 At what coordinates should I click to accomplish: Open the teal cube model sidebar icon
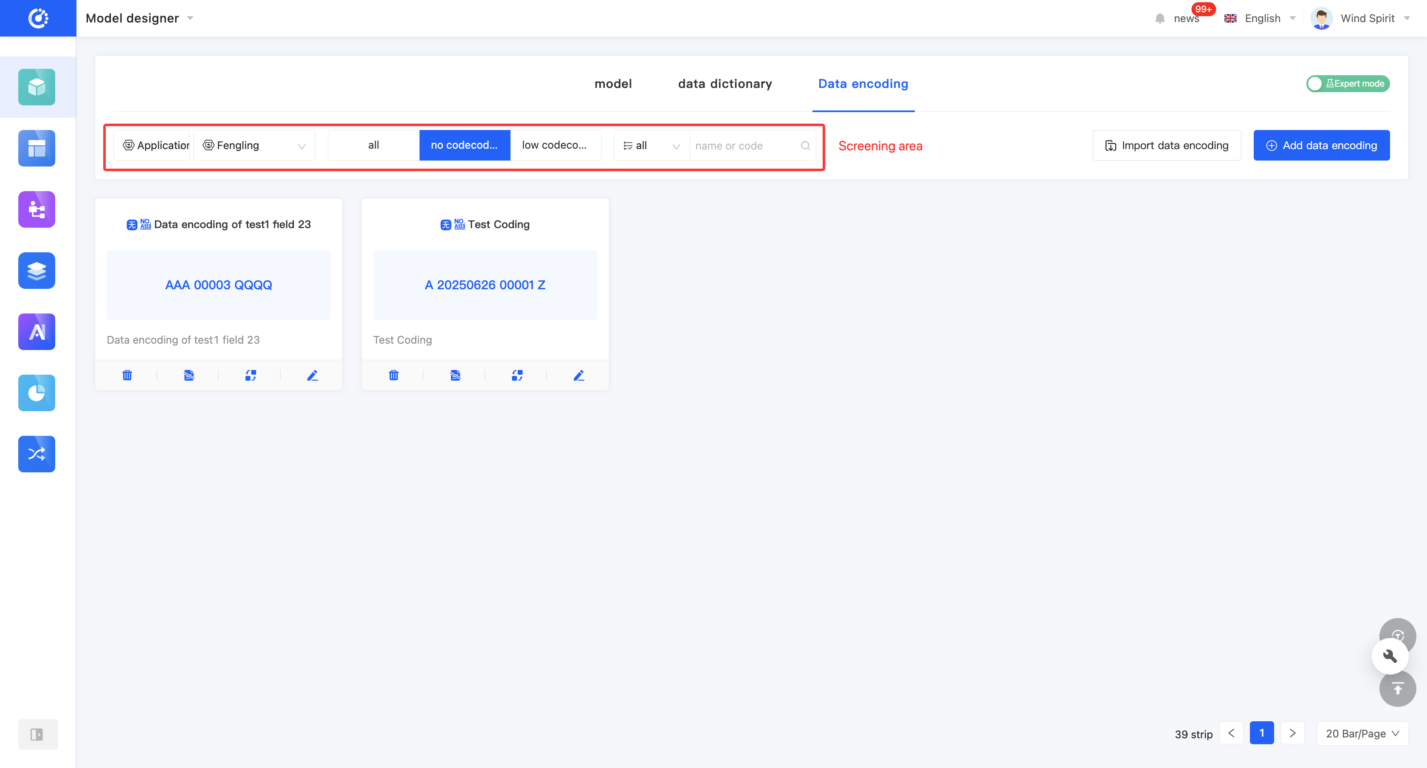(37, 87)
